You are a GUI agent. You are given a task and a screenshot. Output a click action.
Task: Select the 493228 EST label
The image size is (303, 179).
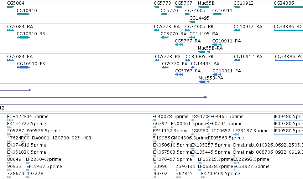click(35, 174)
